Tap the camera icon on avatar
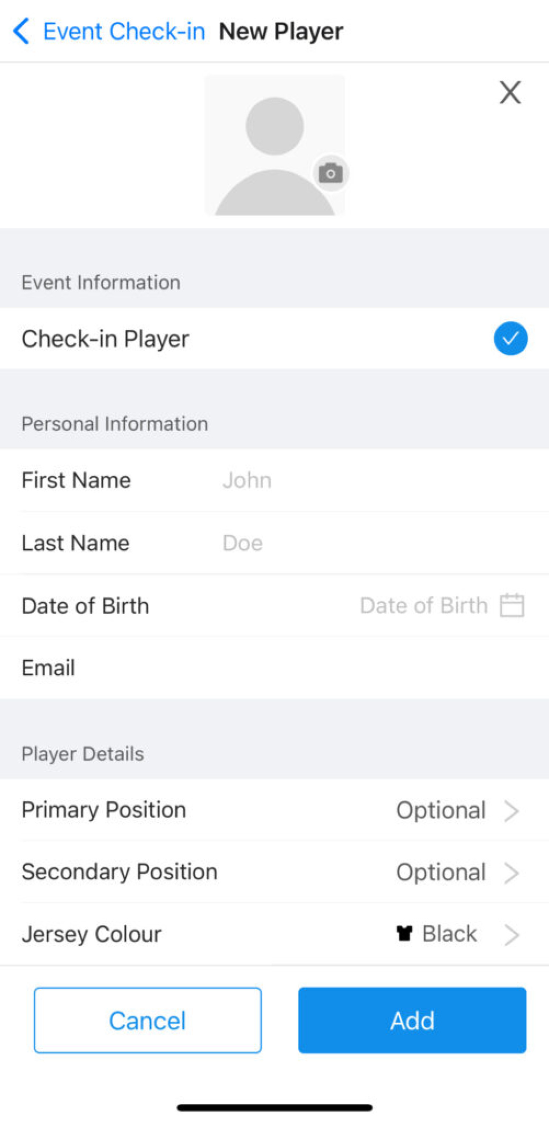549x1122 pixels. point(331,173)
